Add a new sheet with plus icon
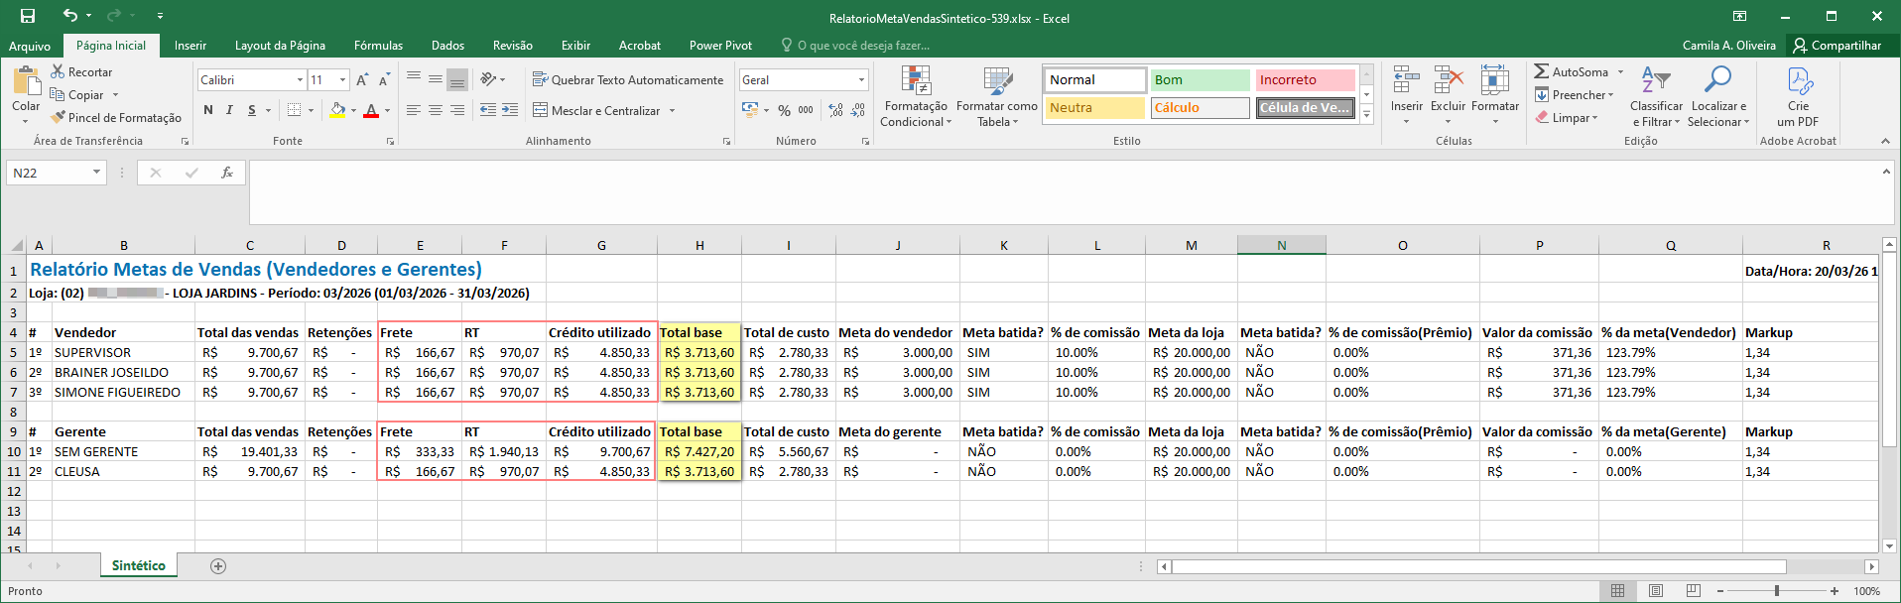1901x603 pixels. 218,566
